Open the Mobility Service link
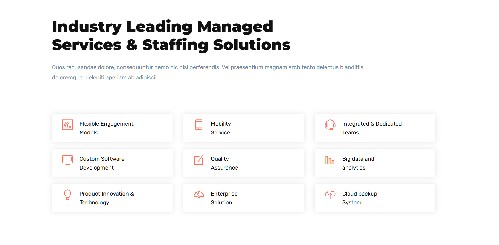The height and width of the screenshot is (245, 499). [x=221, y=128]
